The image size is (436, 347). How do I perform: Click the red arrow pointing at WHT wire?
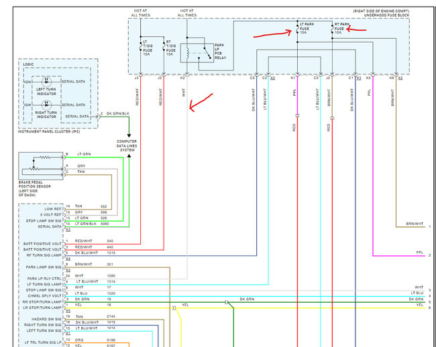click(201, 102)
